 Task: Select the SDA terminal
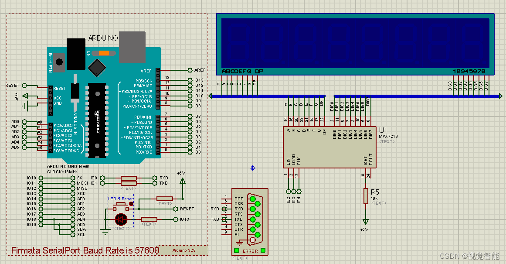tap(73, 230)
